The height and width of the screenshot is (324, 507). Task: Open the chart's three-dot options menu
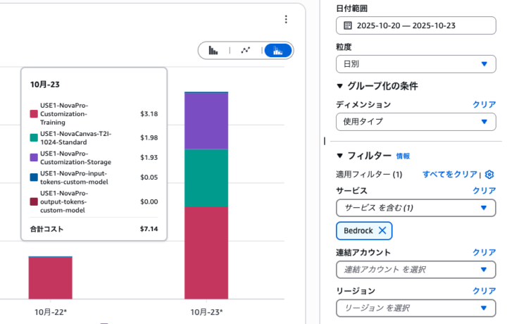[x=285, y=20]
